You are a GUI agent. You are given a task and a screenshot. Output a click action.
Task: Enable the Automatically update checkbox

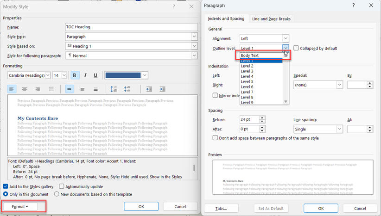click(x=62, y=186)
